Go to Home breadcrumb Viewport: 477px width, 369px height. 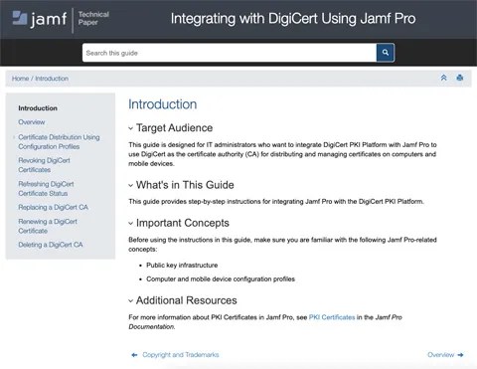click(x=20, y=79)
